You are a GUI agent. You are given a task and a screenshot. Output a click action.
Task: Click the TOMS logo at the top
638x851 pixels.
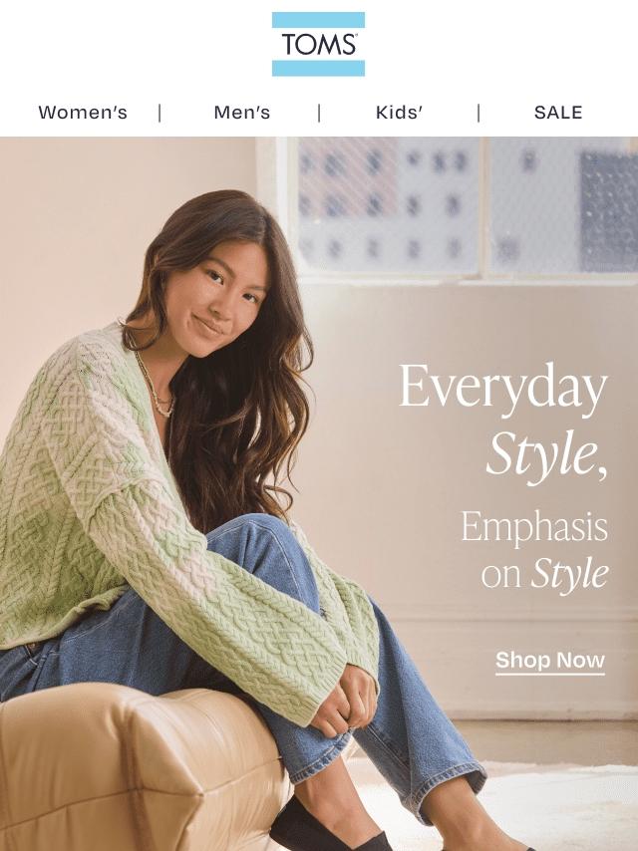click(x=318, y=44)
